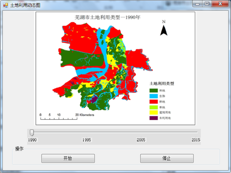Click the map title 芜湖市土地利用类型—1990年
This screenshot has width=231, height=173.
[107, 17]
